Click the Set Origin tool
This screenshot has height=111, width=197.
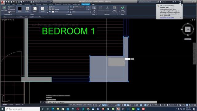pos(94,9)
